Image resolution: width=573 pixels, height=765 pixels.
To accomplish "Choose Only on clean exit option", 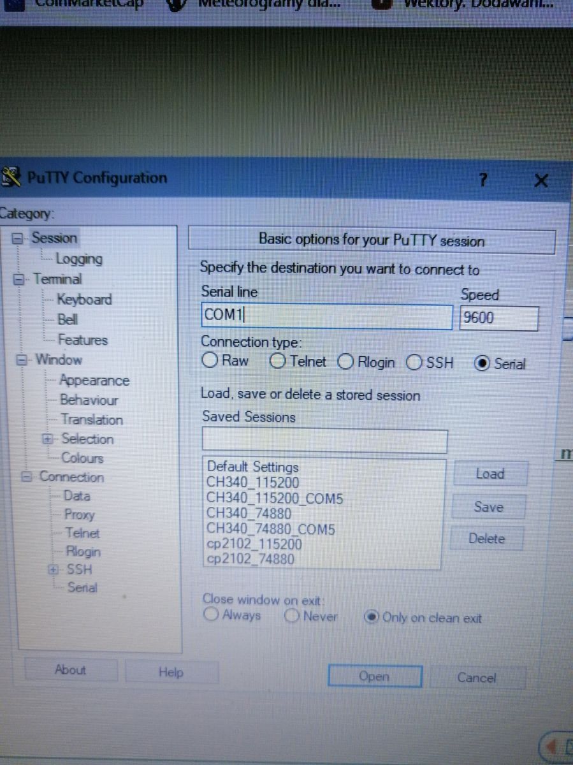I will pyautogui.click(x=371, y=617).
